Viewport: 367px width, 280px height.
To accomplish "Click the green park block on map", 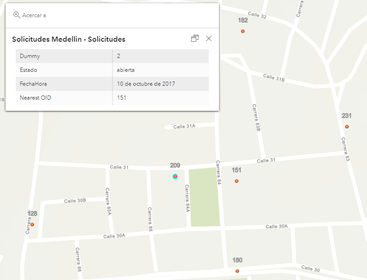I will point(204,197).
